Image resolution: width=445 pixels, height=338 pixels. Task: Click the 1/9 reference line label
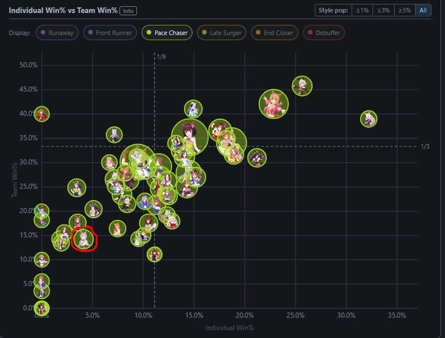[161, 57]
